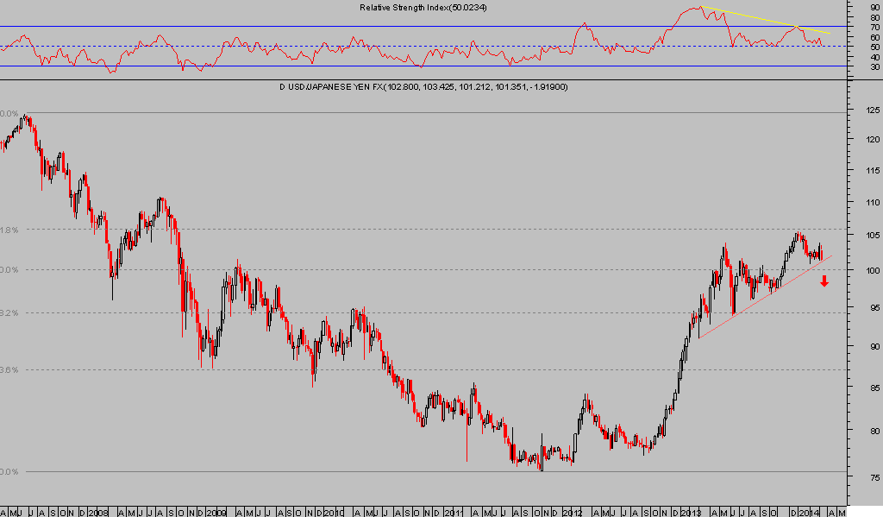Image resolution: width=883 pixels, height=517 pixels.
Task: Select the 1.8% Fibonacci level label
Action: (x=10, y=229)
